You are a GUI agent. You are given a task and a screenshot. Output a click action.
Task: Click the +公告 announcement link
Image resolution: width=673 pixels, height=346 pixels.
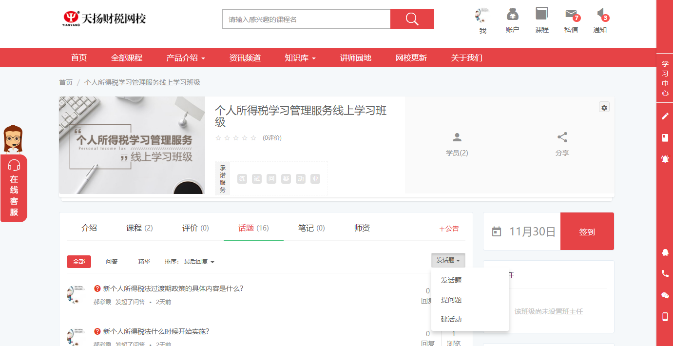[x=449, y=229]
